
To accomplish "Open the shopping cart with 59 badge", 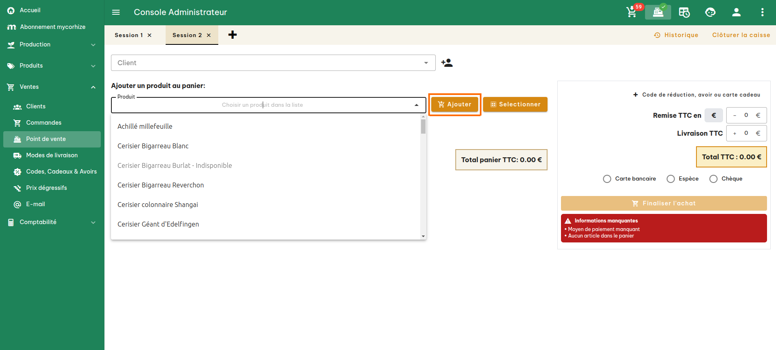I will 632,12.
